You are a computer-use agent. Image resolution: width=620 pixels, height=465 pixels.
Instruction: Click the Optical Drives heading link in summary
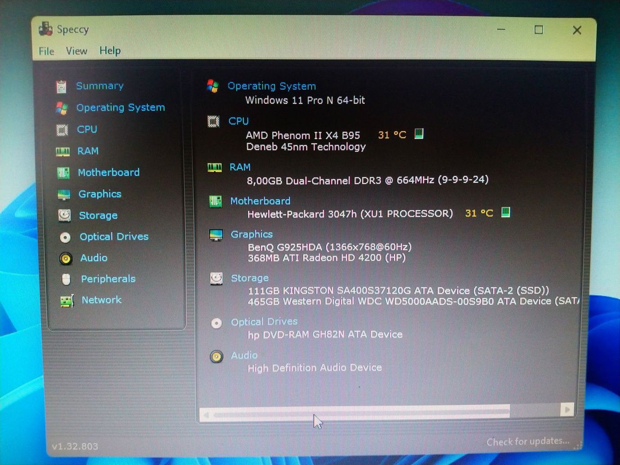pos(264,322)
